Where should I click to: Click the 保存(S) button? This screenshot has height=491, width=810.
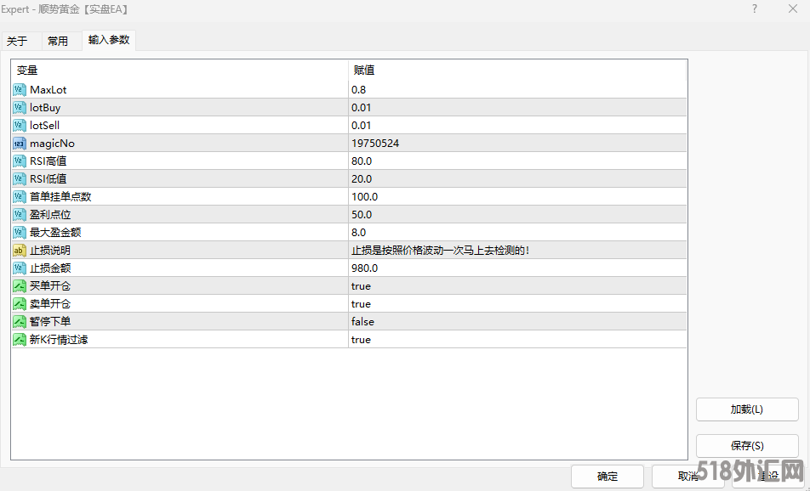pos(747,446)
